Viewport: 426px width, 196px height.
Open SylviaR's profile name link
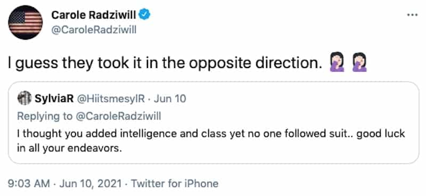pyautogui.click(x=54, y=99)
